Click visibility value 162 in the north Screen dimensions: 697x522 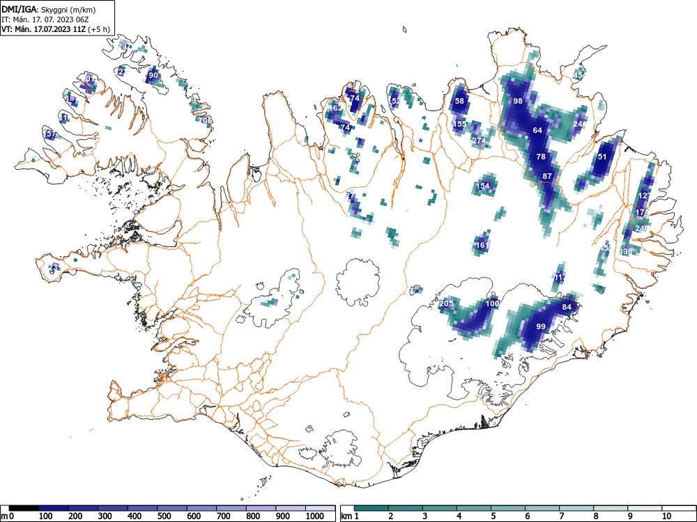[336, 107]
